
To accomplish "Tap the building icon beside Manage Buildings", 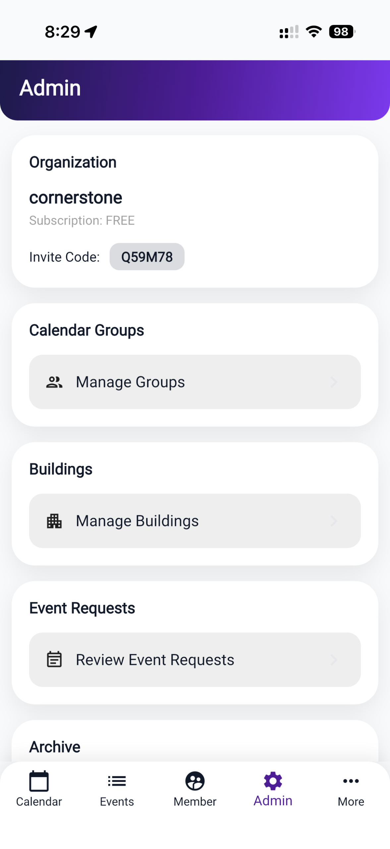I will [54, 521].
